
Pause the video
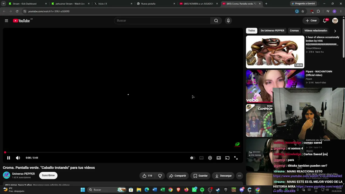pyautogui.click(x=9, y=158)
